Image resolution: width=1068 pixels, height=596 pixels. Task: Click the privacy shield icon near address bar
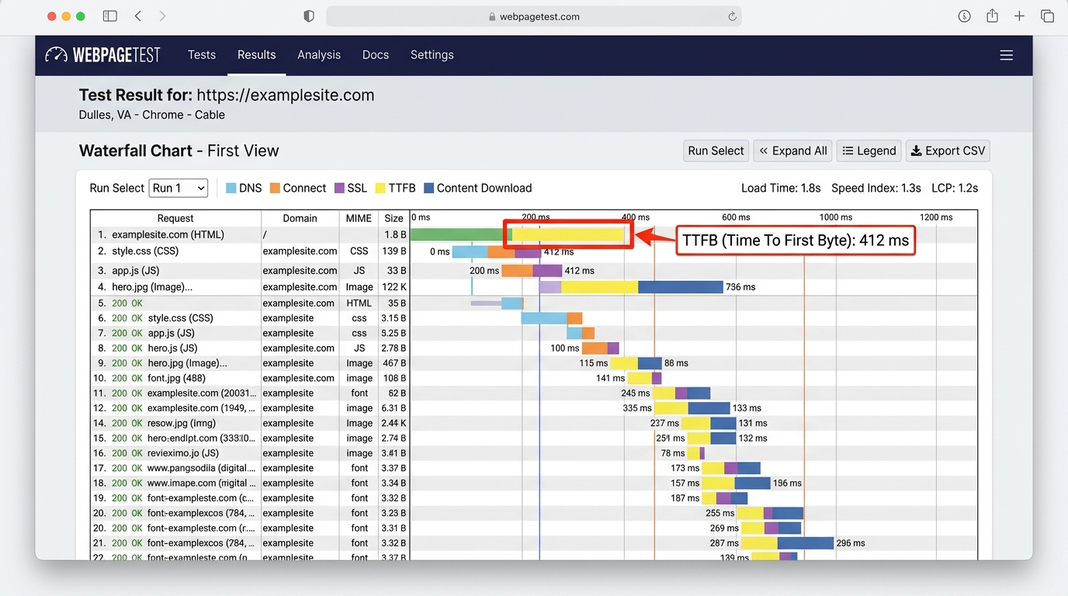click(x=308, y=16)
